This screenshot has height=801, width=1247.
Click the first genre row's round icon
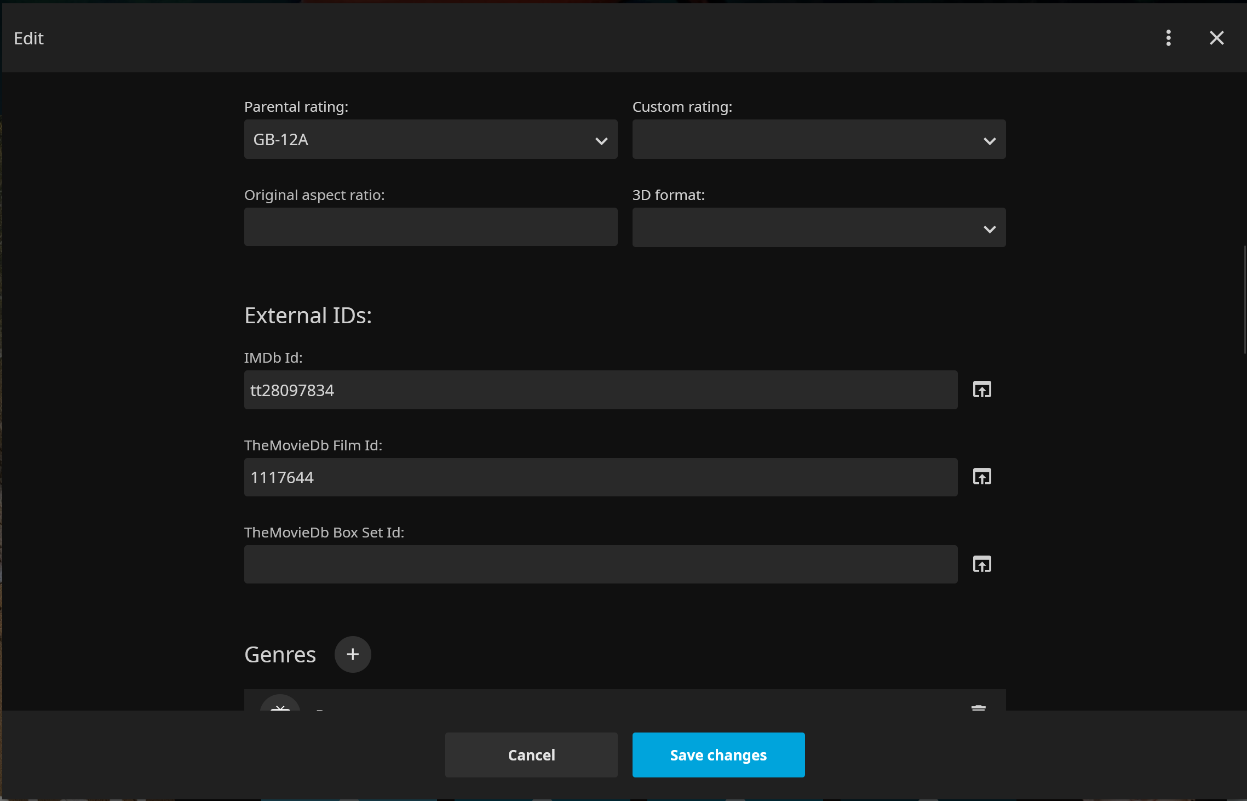(x=280, y=704)
